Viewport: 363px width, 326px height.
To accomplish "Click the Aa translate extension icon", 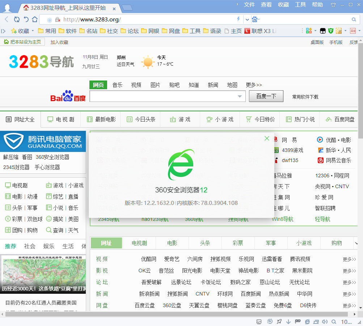I will (x=353, y=30).
